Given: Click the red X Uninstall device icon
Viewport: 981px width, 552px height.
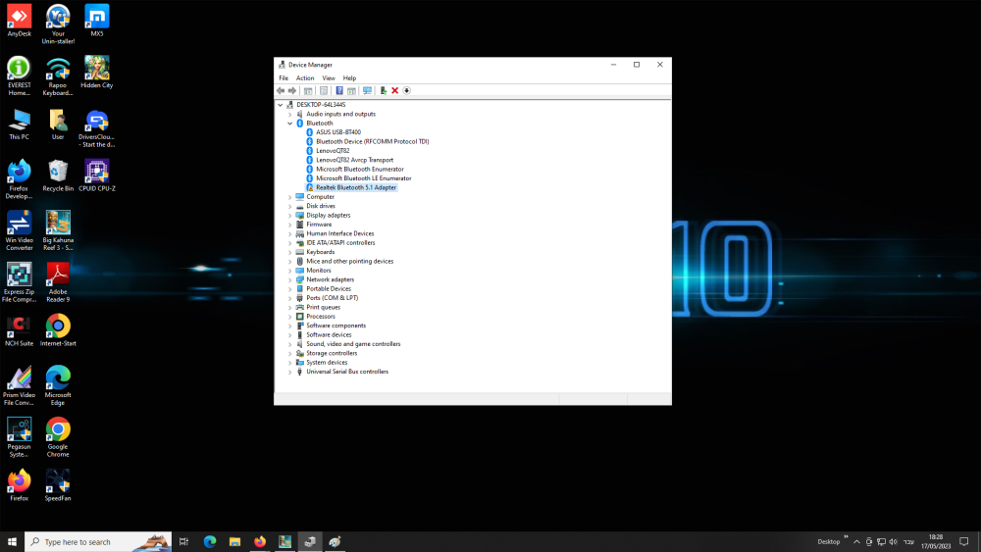Looking at the screenshot, I should [x=394, y=90].
